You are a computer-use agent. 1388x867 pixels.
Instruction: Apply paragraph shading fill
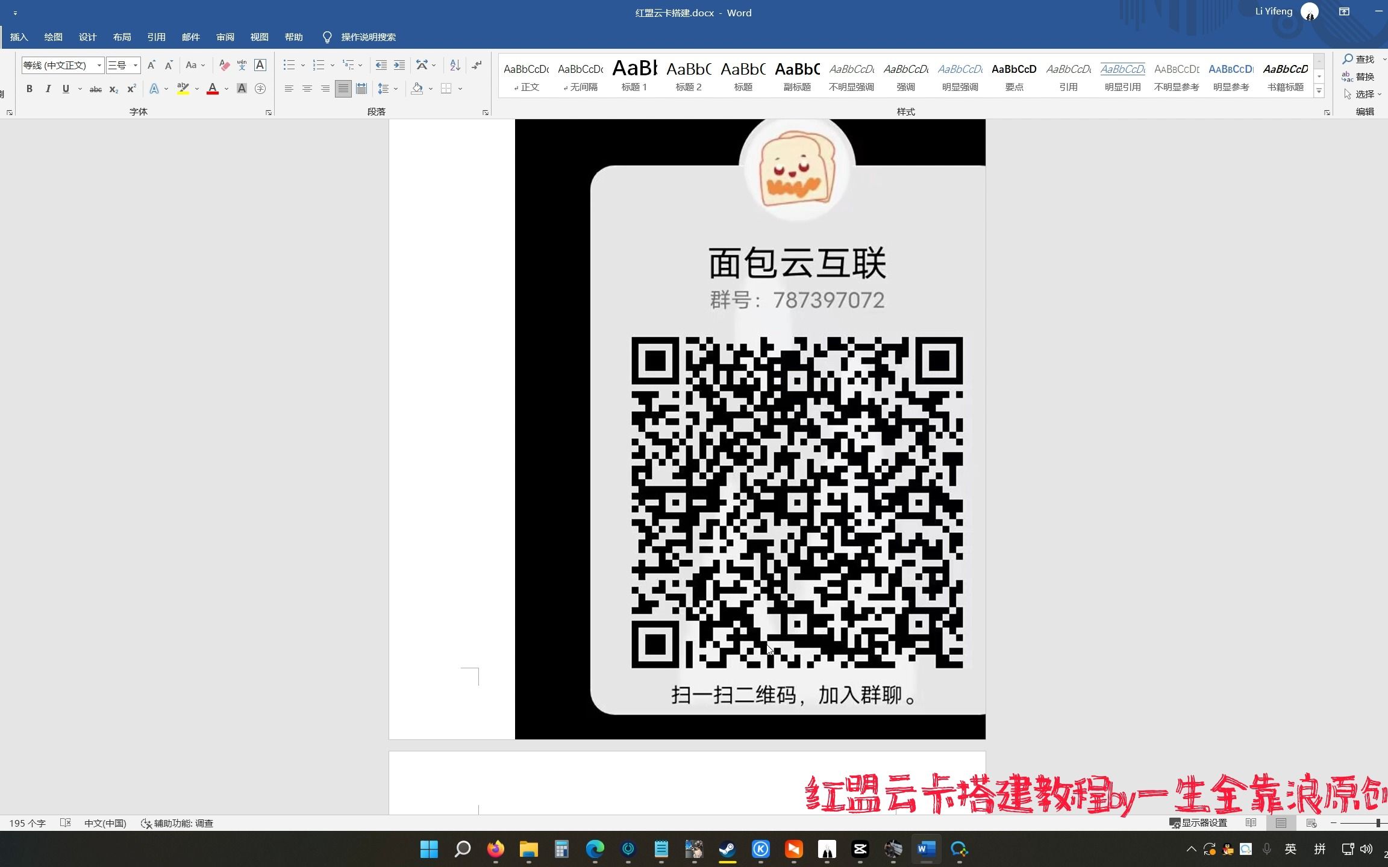417,89
